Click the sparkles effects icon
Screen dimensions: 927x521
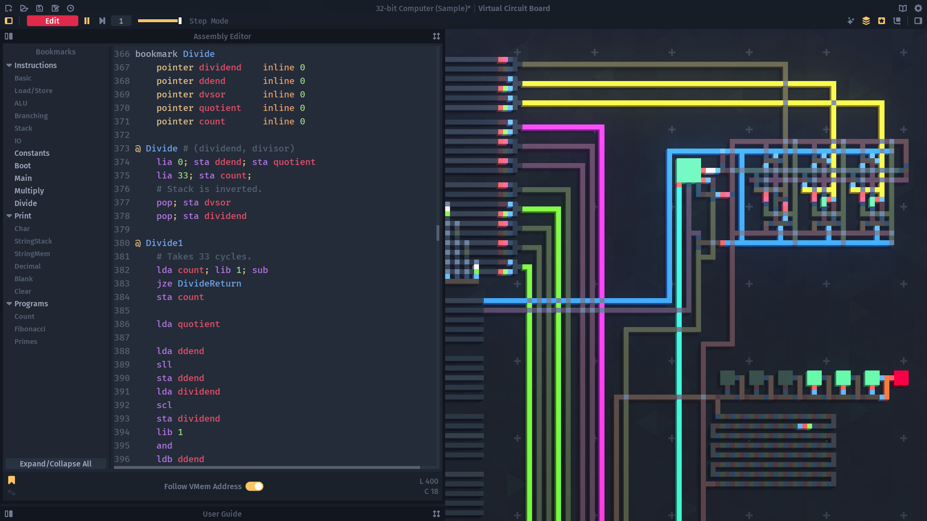click(x=851, y=21)
